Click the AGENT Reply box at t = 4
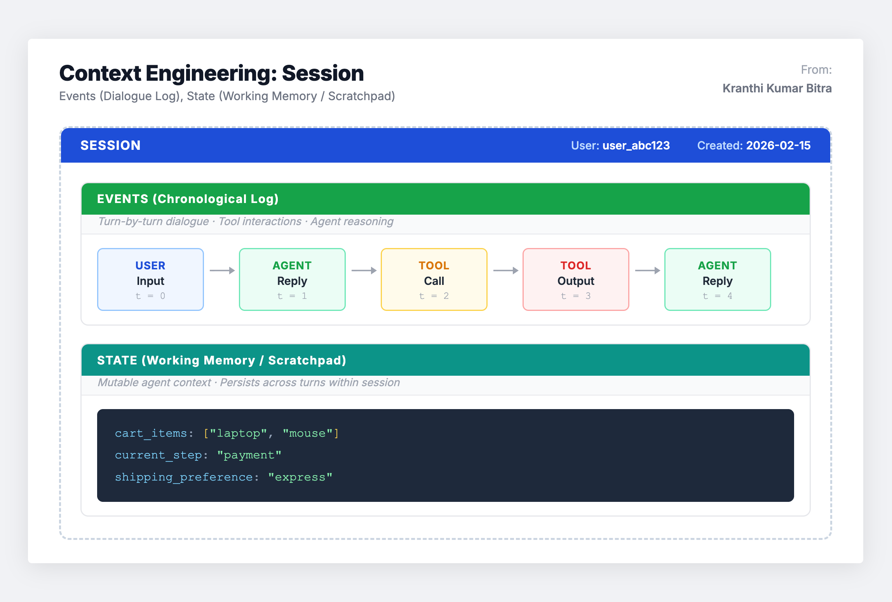 coord(718,279)
